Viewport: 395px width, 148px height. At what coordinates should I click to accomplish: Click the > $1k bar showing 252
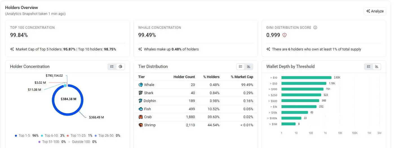[x=299, y=107]
